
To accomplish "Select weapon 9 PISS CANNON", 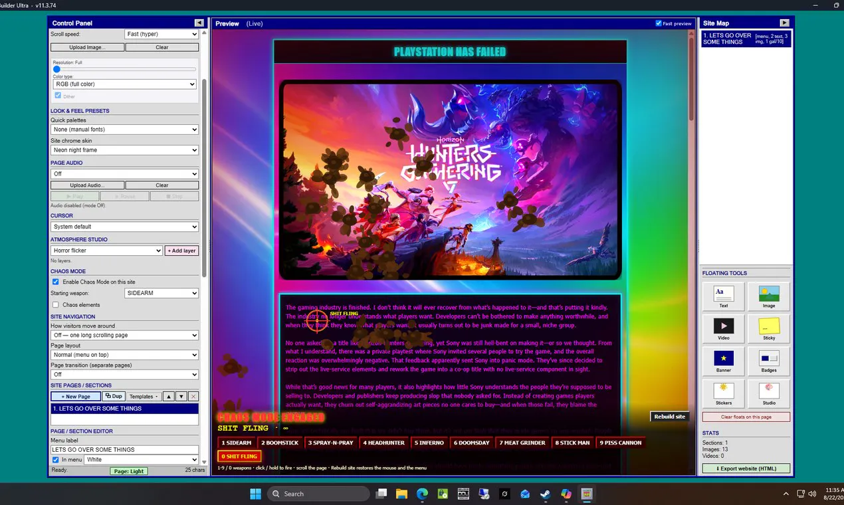I will pos(621,443).
